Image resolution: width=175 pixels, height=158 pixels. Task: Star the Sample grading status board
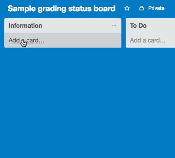(127, 8)
